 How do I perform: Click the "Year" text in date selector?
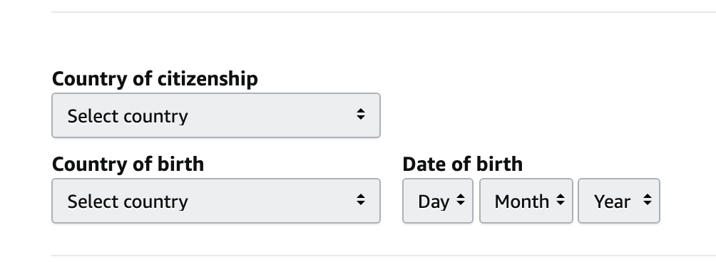click(612, 201)
